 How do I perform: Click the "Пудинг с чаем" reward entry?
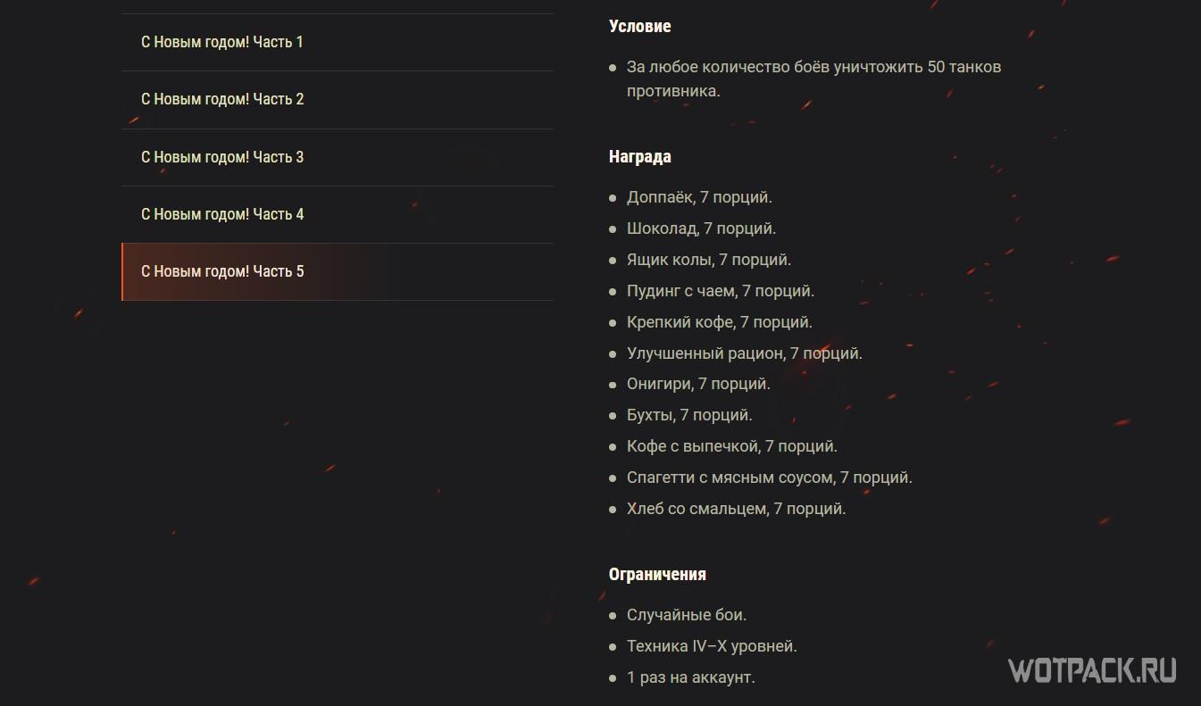[x=721, y=291]
